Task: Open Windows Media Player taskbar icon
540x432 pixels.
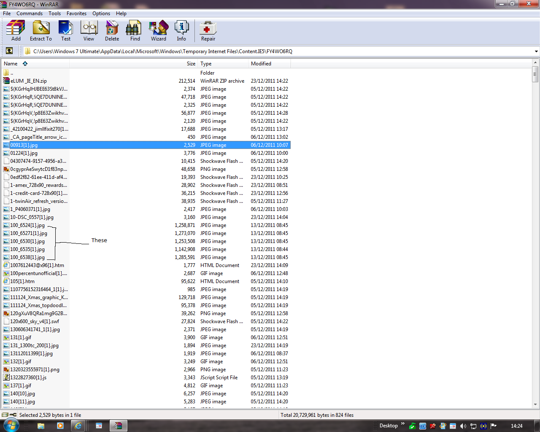Action: tap(59, 426)
